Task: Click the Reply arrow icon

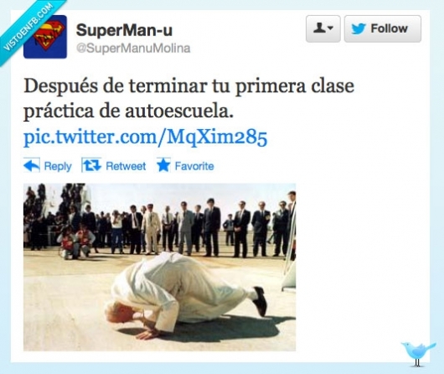Action: click(x=32, y=165)
